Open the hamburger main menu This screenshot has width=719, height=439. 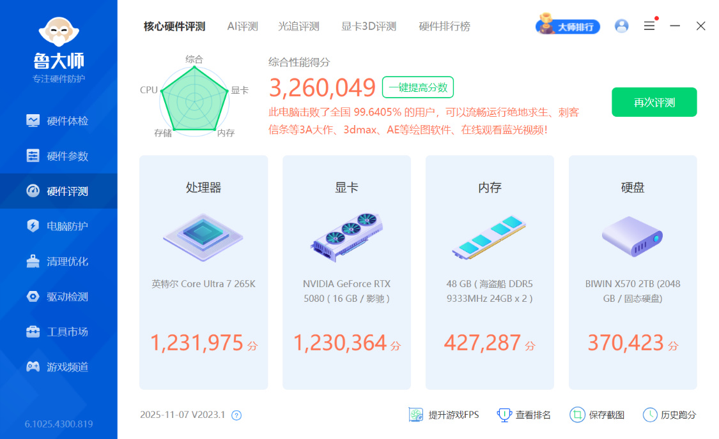[x=649, y=26]
